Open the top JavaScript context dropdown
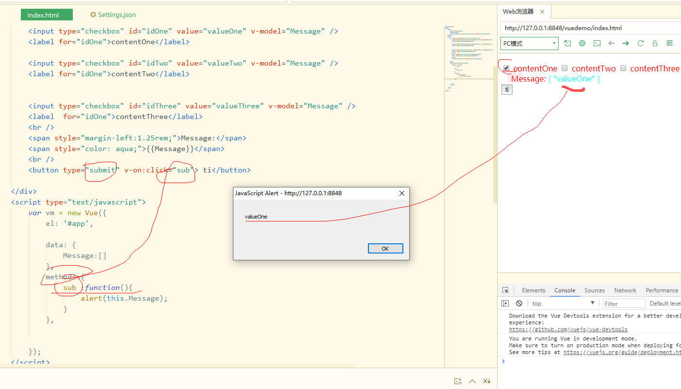This screenshot has width=681, height=389. (563, 304)
